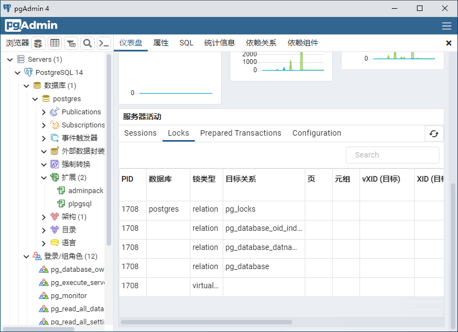Open the View Data table icon
458x332 pixels.
(55, 43)
